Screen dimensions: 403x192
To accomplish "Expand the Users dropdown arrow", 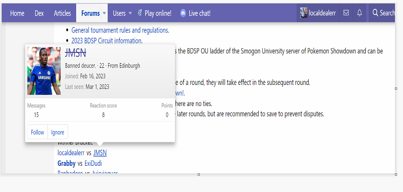I will (130, 13).
